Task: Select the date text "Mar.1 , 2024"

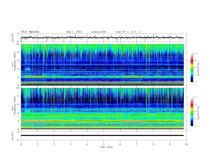Action: (74, 32)
